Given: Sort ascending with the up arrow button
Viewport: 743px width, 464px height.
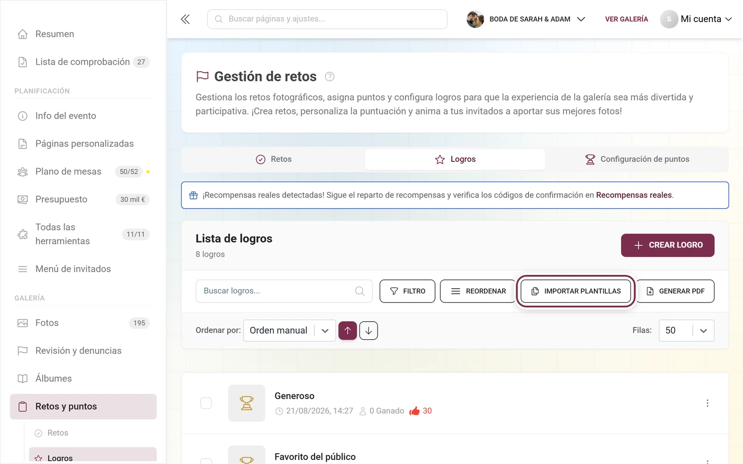Looking at the screenshot, I should [x=348, y=330].
